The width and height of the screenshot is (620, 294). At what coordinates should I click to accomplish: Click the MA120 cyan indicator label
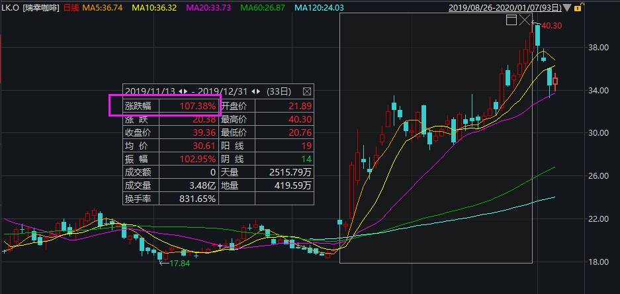click(318, 8)
